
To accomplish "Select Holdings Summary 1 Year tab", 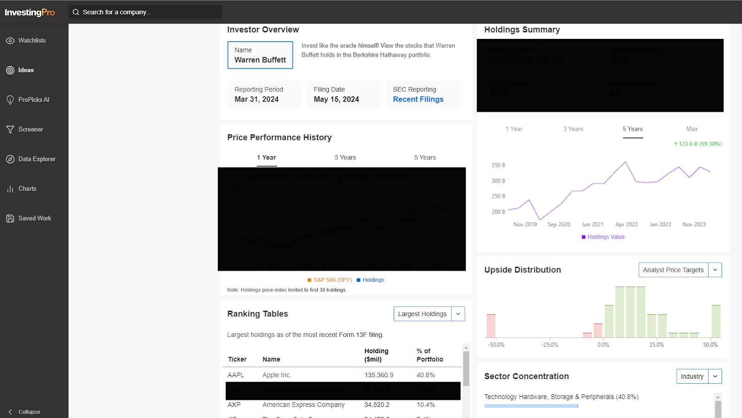I will coord(514,129).
